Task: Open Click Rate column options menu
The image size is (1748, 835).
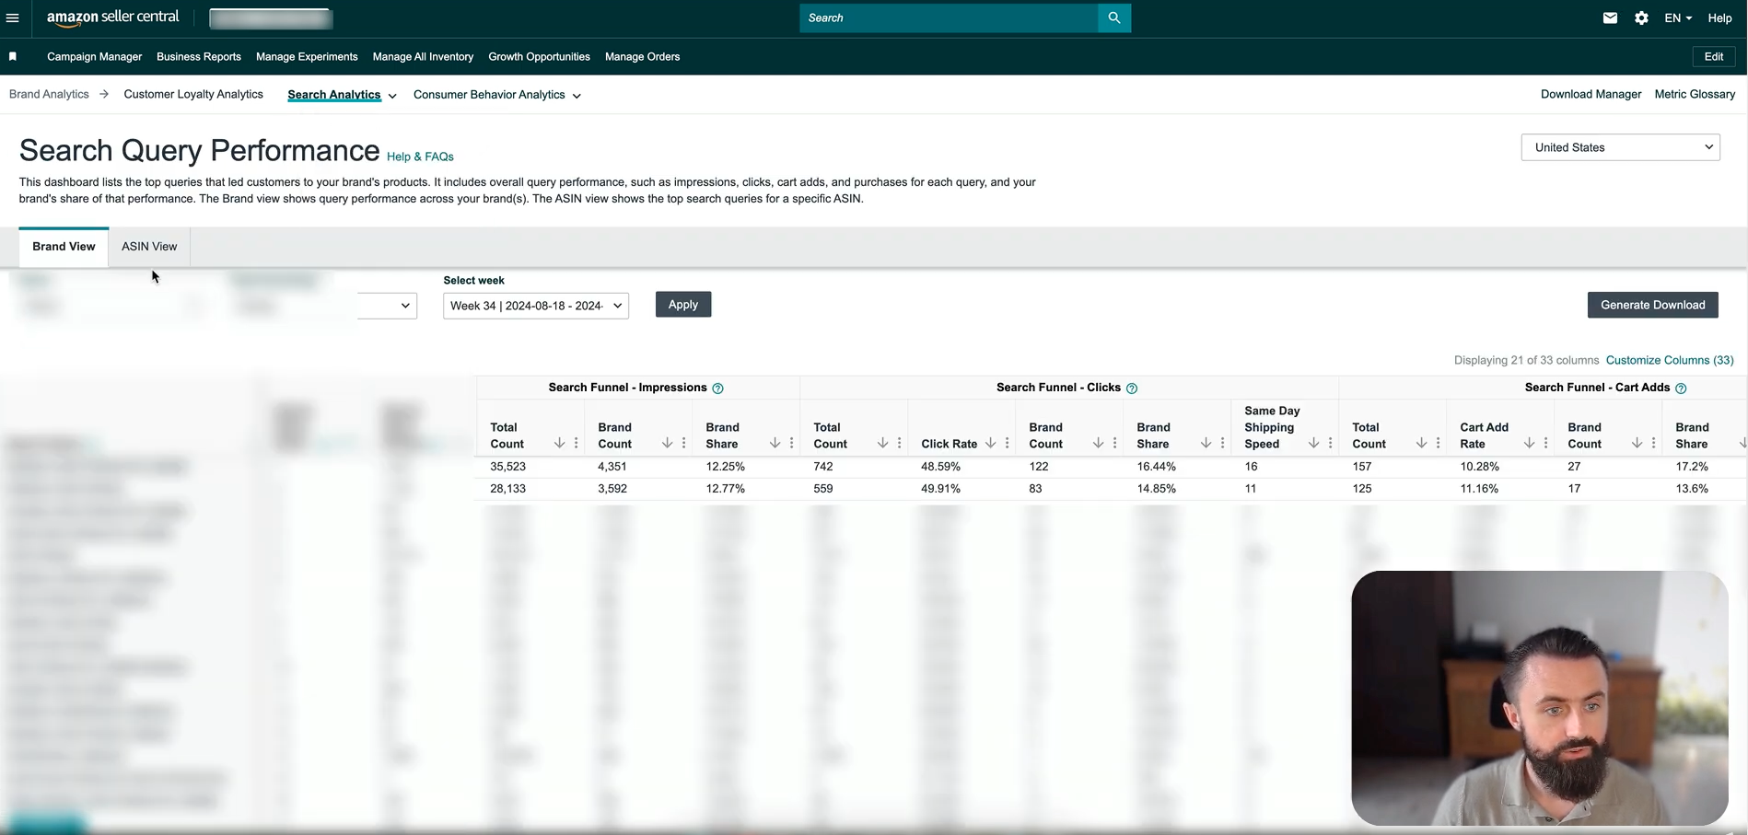Action: [x=1008, y=444]
